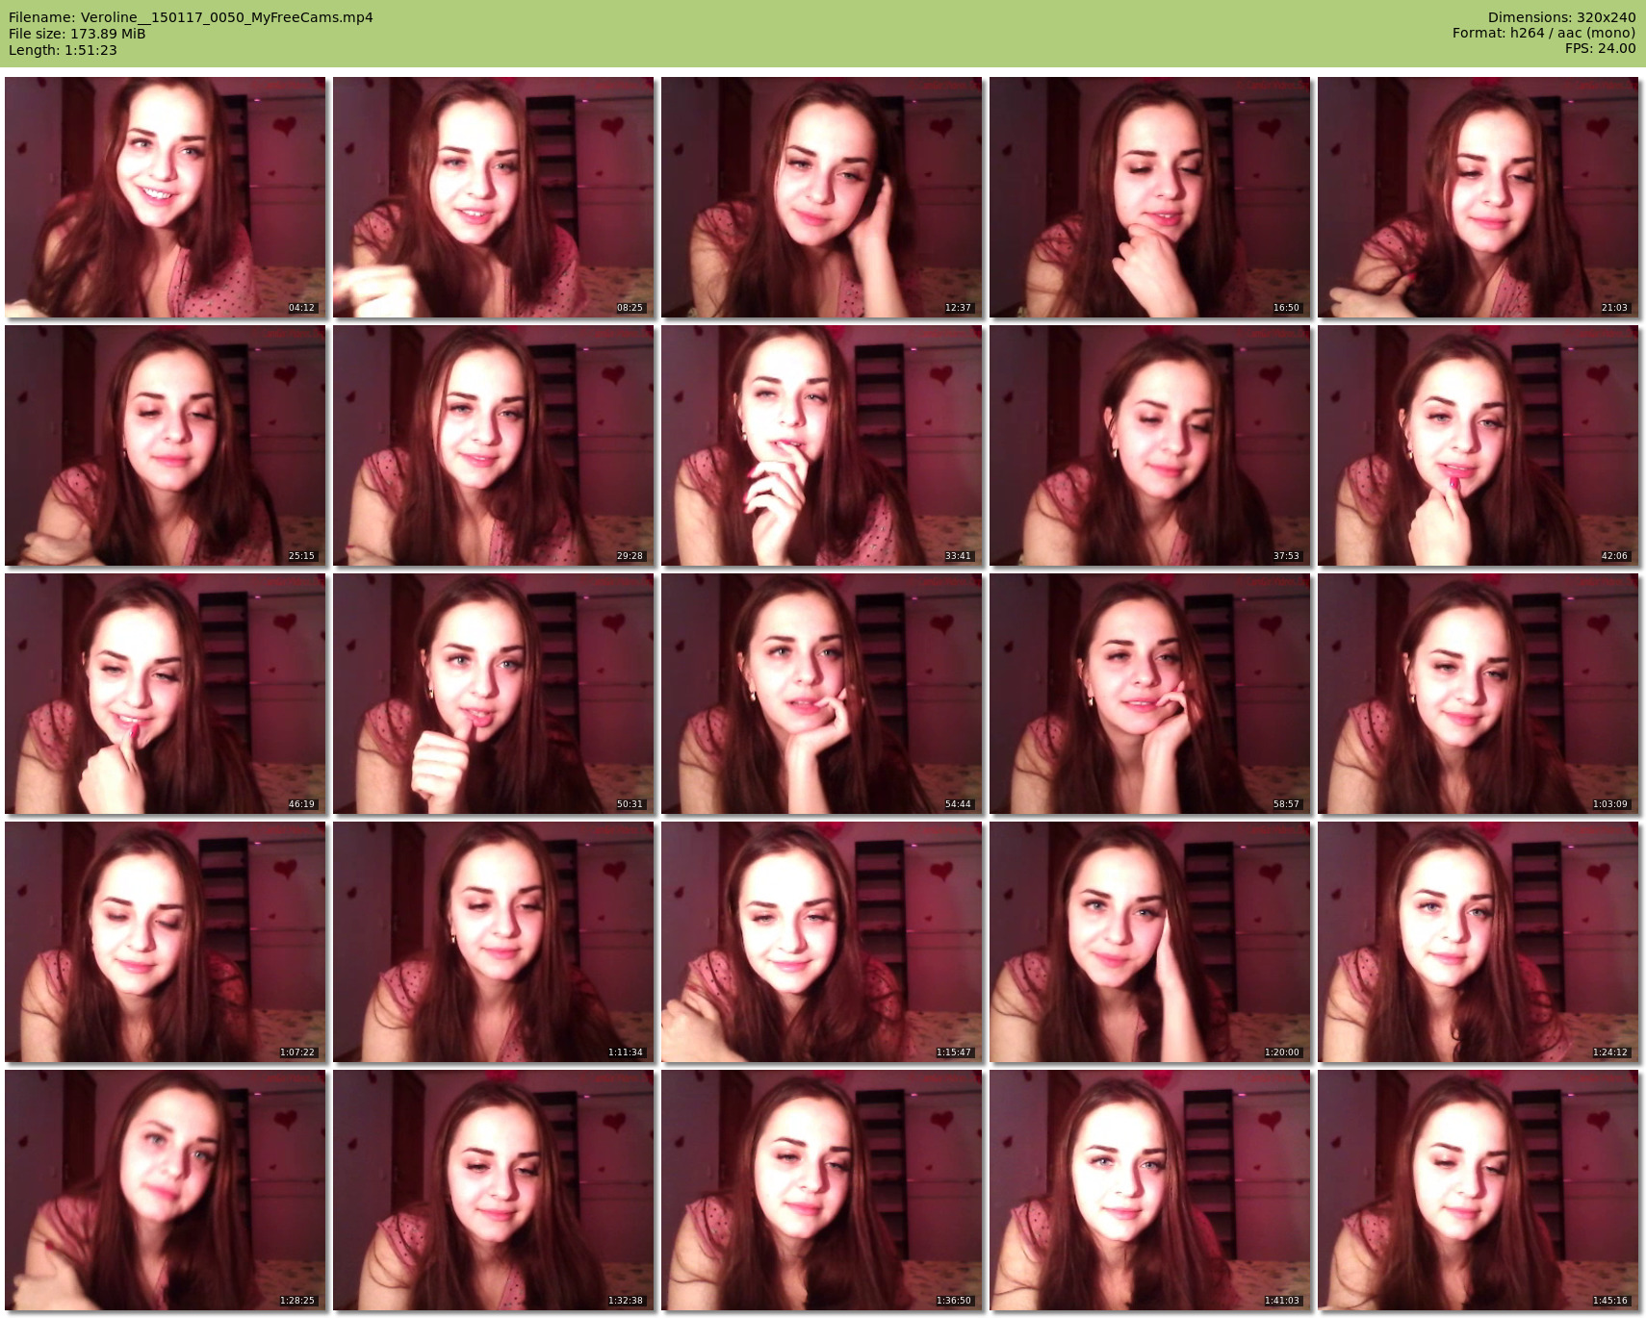Open the 42:06 thumbnail
Screen dimensions: 1646x1318
pyautogui.click(x=1478, y=445)
